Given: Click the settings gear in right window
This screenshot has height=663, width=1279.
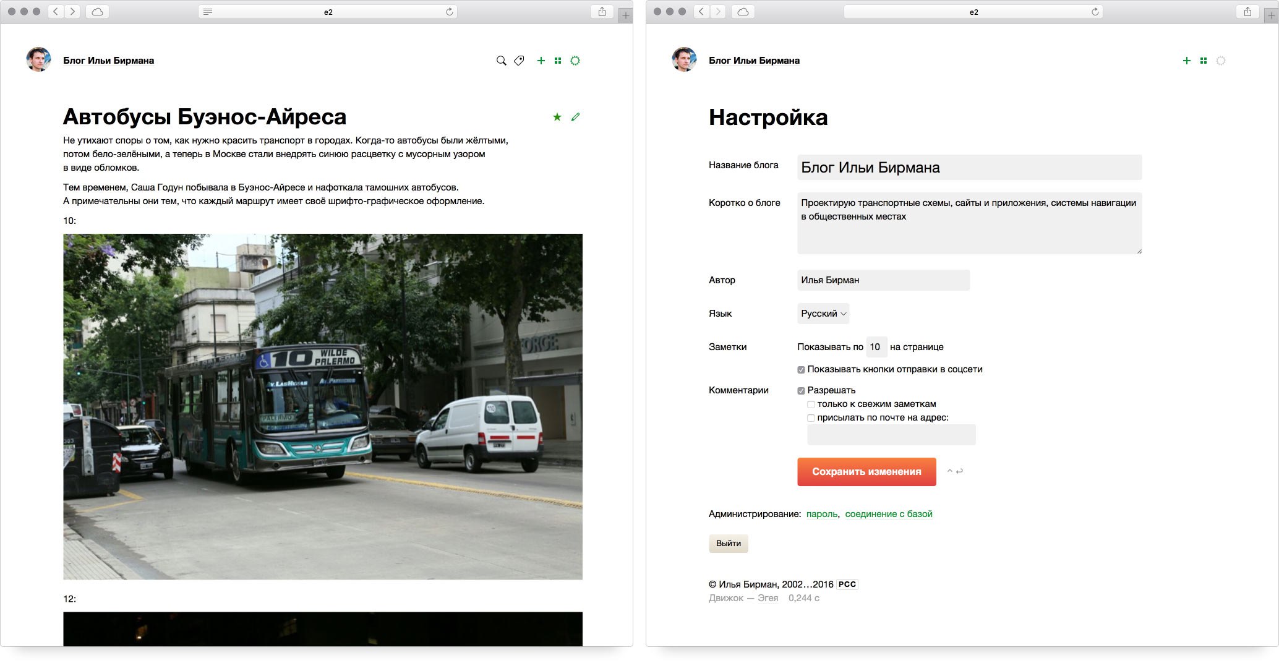Looking at the screenshot, I should (1221, 61).
